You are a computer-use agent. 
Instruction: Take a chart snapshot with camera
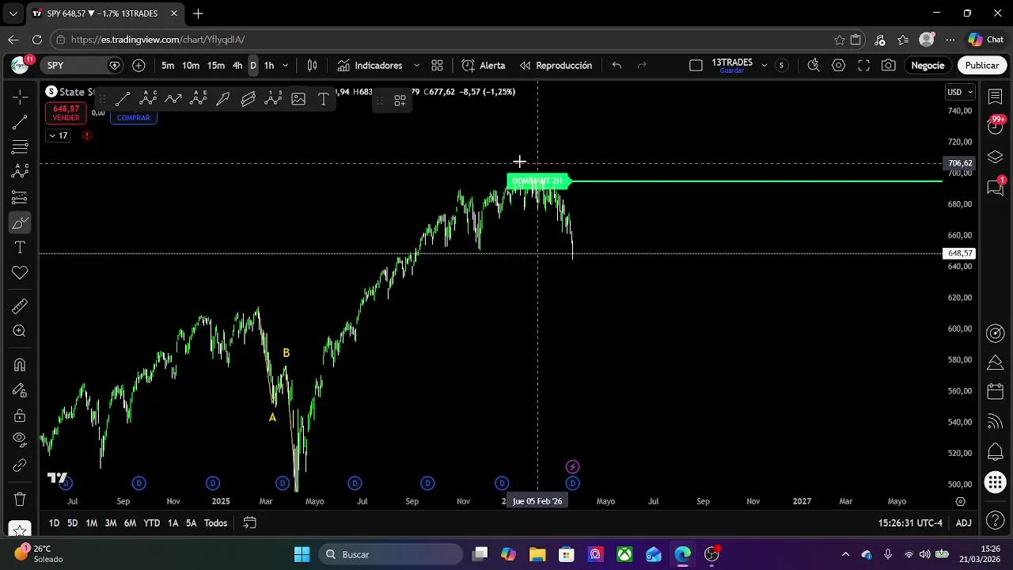click(x=889, y=66)
